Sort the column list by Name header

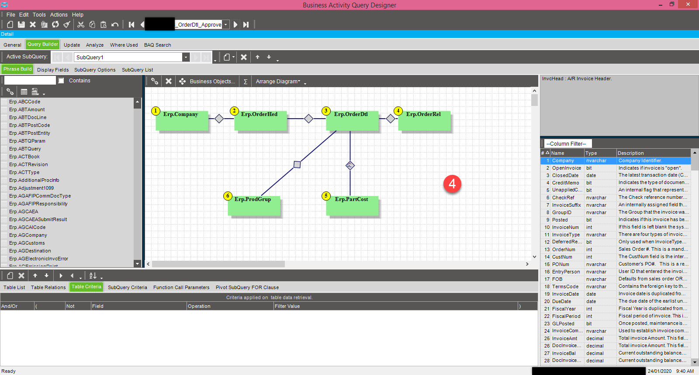pyautogui.click(x=567, y=153)
